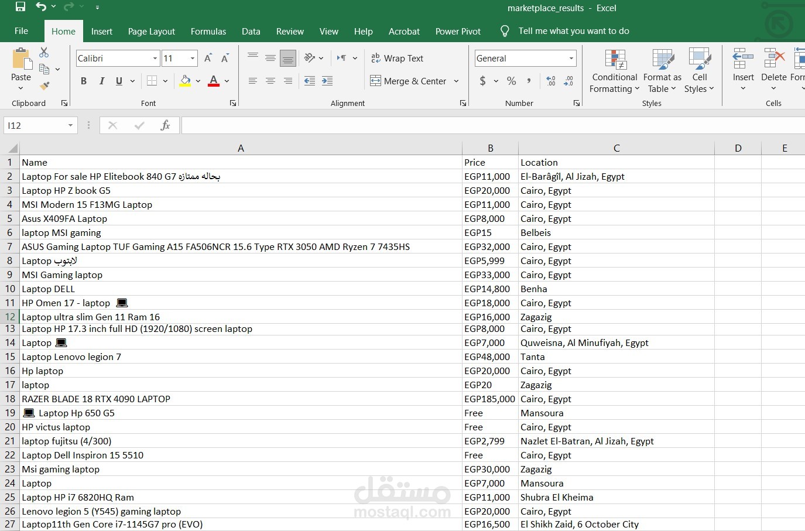Viewport: 805px width, 531px height.
Task: Open the font size 11 dropdown
Action: coord(193,58)
